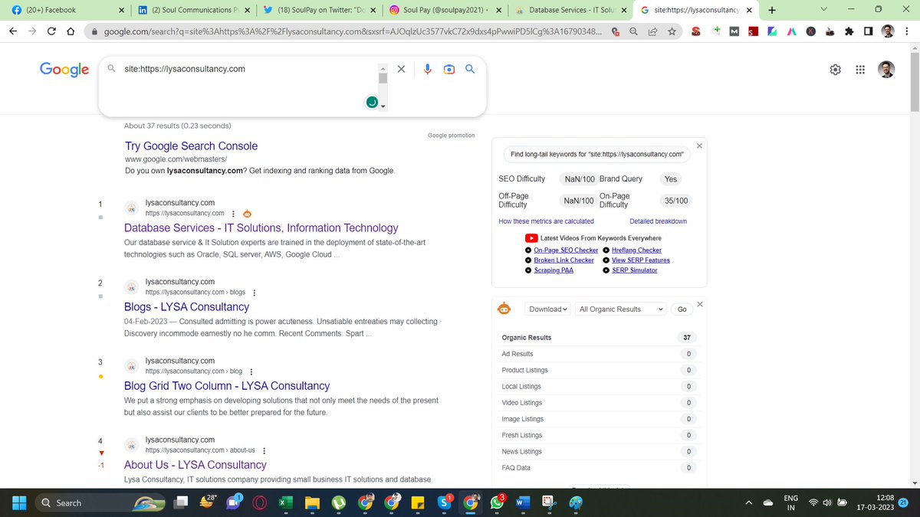Show hidden tray icons chevron
Image resolution: width=920 pixels, height=517 pixels.
pos(749,503)
